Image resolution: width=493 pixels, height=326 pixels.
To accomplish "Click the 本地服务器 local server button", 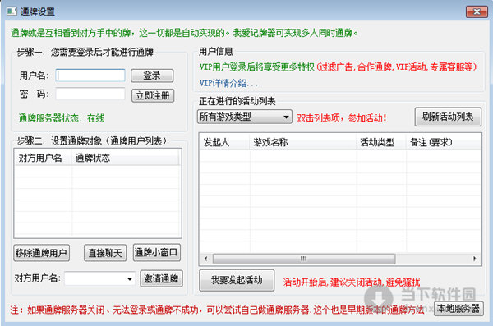I will 458,309.
